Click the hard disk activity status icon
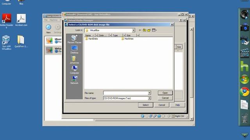The height and width of the screenshot is (140, 250). tap(143, 116)
